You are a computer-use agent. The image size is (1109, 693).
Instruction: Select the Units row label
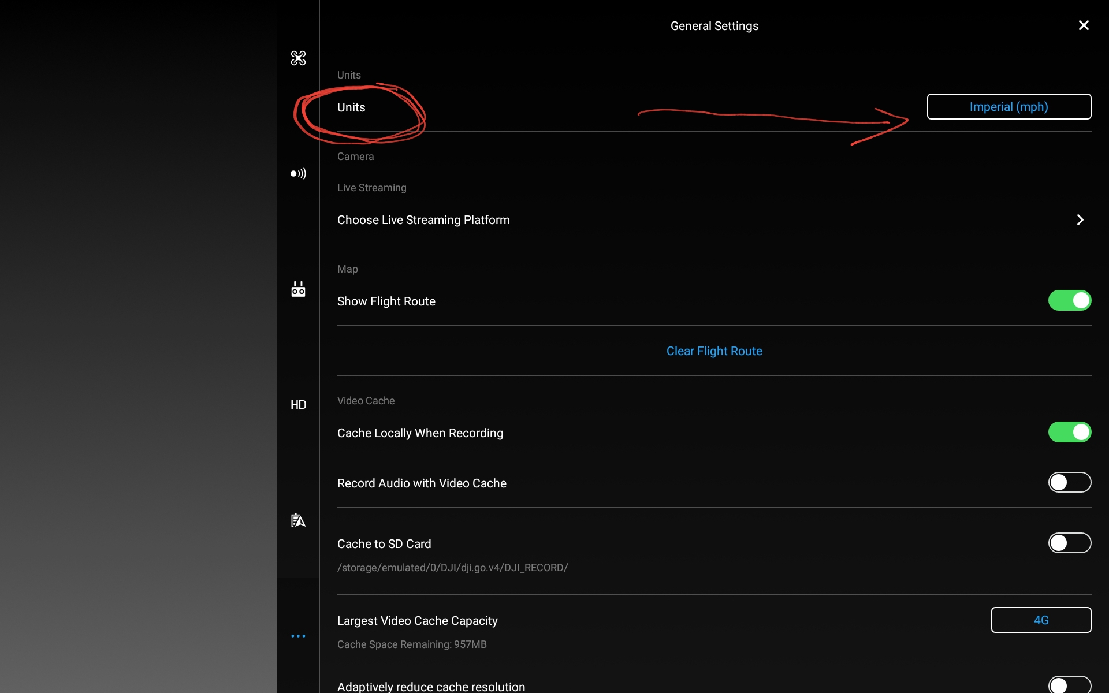(351, 107)
